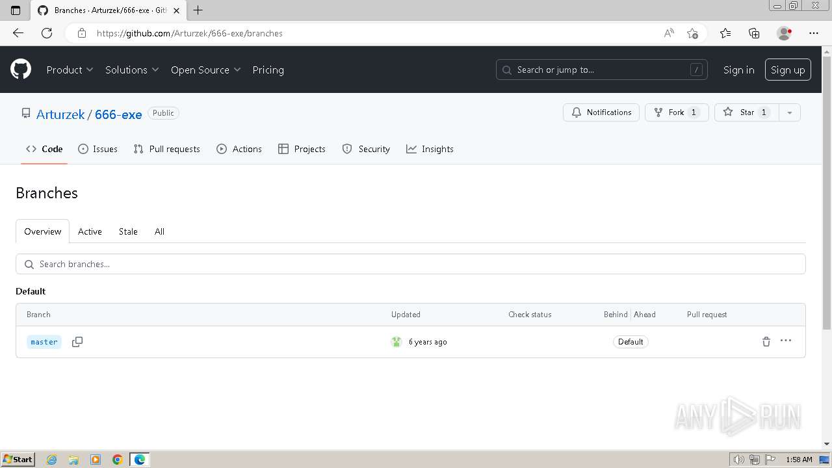Refresh the browser page

[47, 33]
